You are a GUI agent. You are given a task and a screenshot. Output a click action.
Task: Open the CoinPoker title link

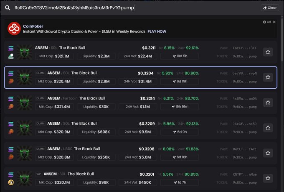point(33,26)
